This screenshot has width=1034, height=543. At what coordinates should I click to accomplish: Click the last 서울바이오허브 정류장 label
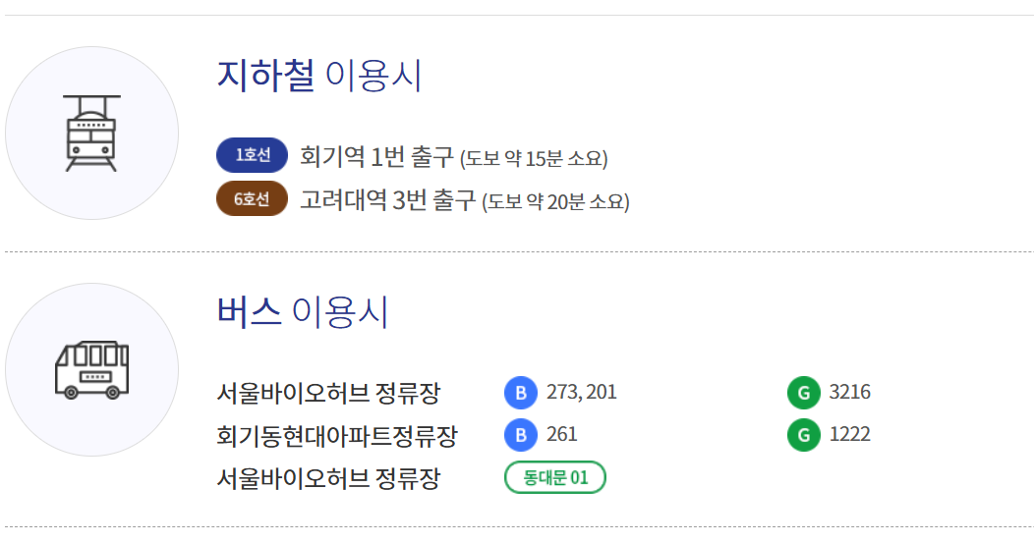tap(328, 478)
